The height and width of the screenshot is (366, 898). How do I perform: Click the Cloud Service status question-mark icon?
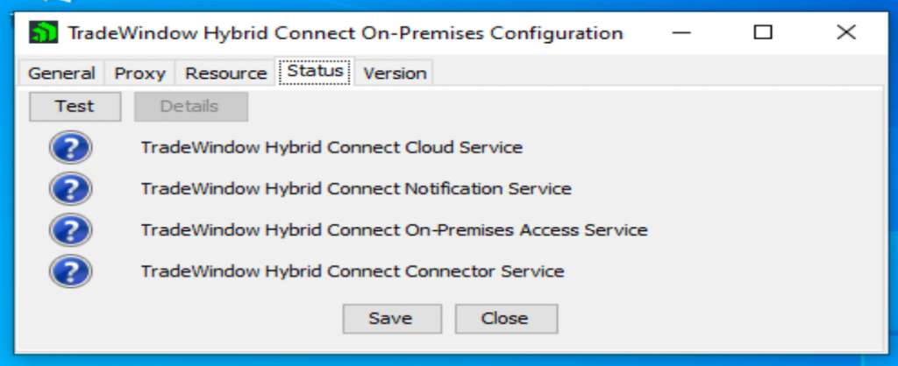[x=70, y=148]
